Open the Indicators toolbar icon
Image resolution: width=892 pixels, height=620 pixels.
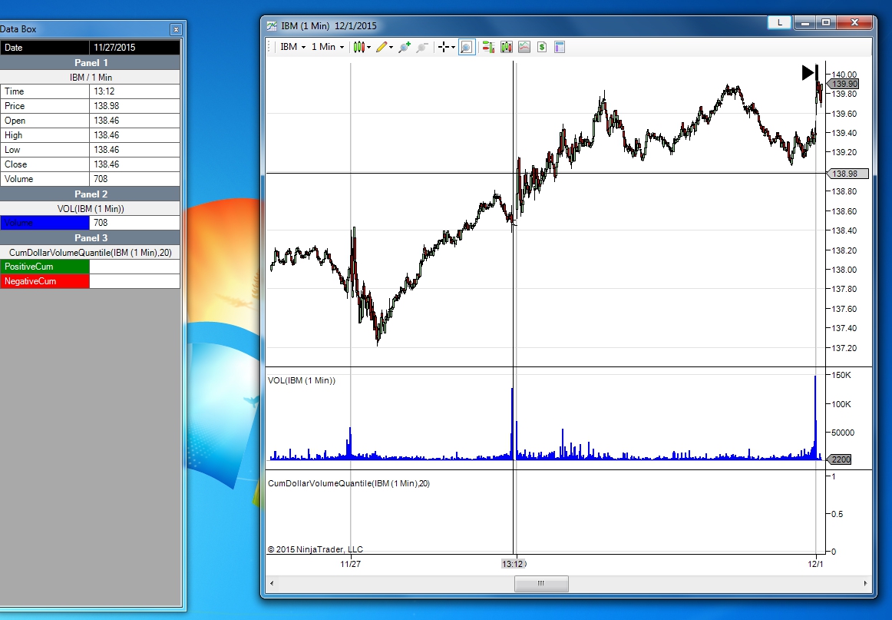pyautogui.click(x=524, y=48)
